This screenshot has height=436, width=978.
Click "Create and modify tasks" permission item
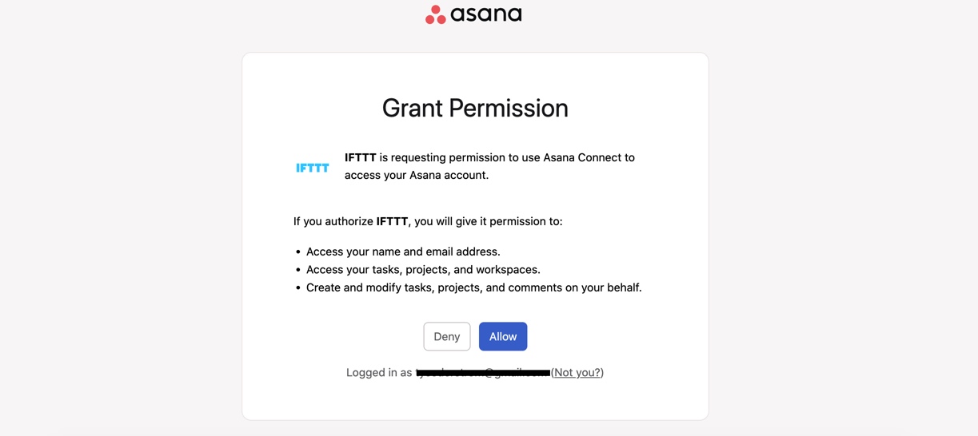474,287
